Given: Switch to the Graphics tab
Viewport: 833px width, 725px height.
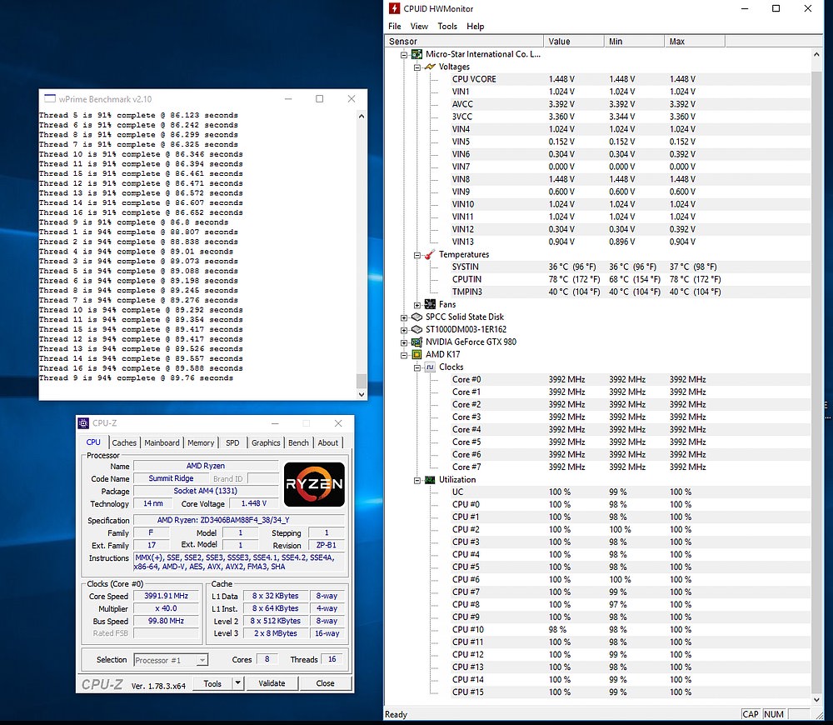Looking at the screenshot, I should 266,442.
